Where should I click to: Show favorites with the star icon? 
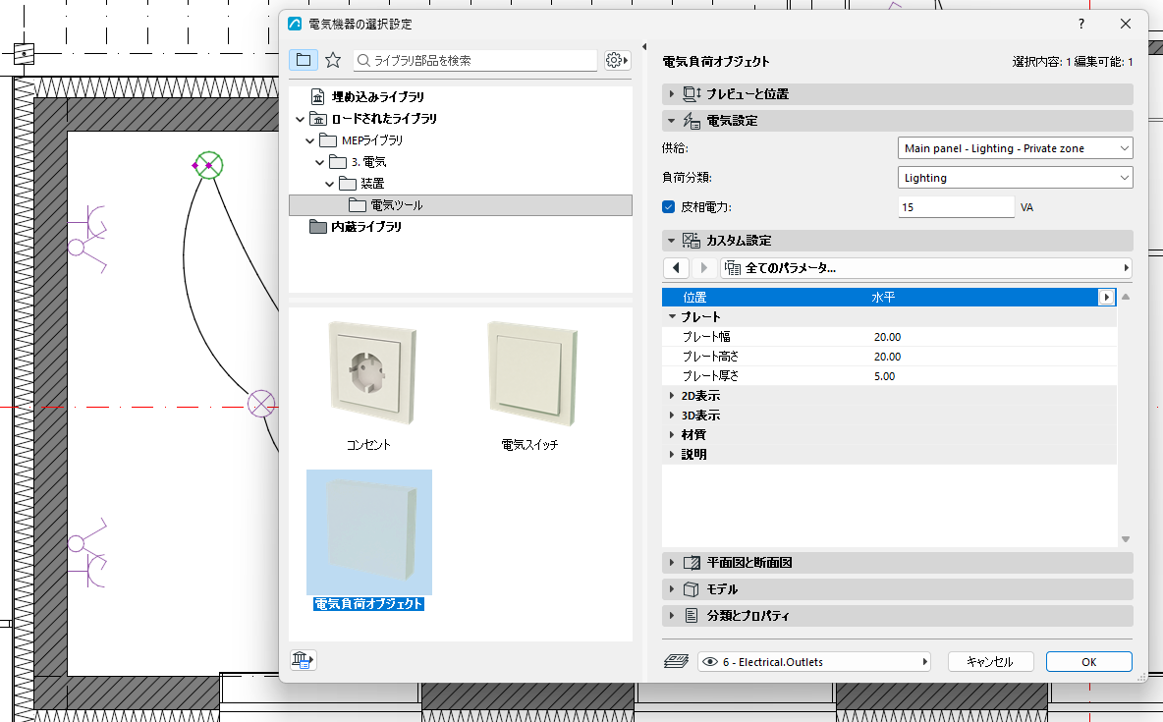333,60
